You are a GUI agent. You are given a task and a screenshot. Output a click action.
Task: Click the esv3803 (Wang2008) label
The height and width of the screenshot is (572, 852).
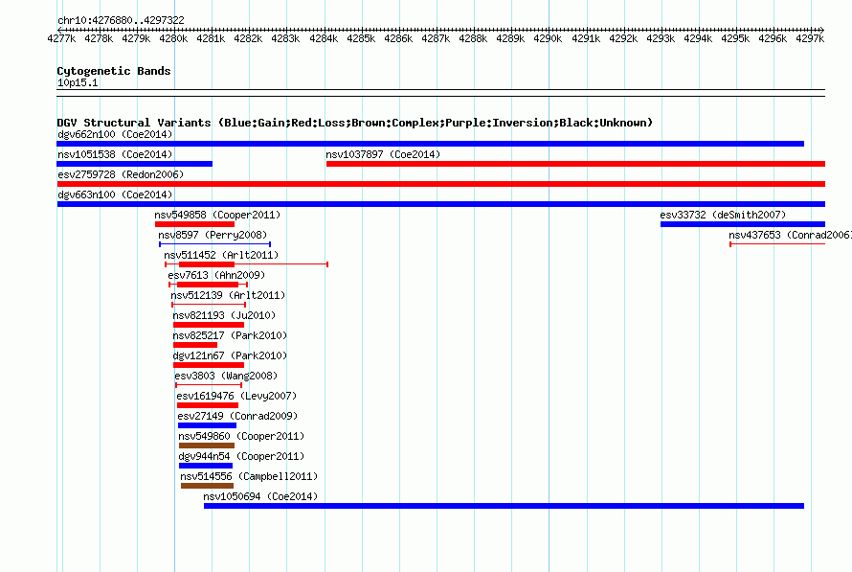click(x=226, y=376)
